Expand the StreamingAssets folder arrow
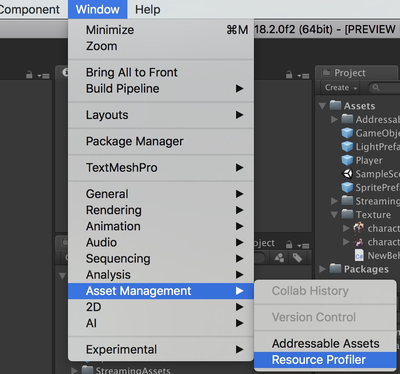400x374 pixels. click(x=74, y=371)
